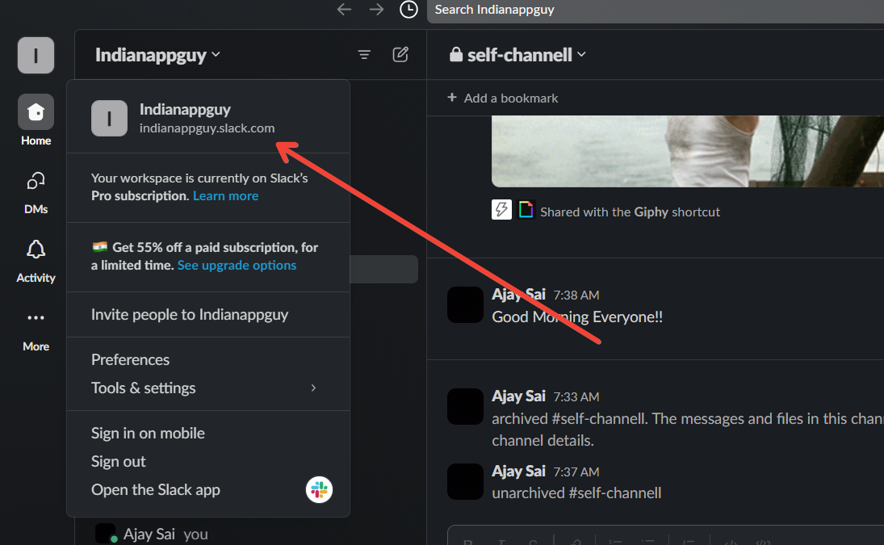Screen dimensions: 884x545
Task: Open the history clock icon
Action: point(408,9)
